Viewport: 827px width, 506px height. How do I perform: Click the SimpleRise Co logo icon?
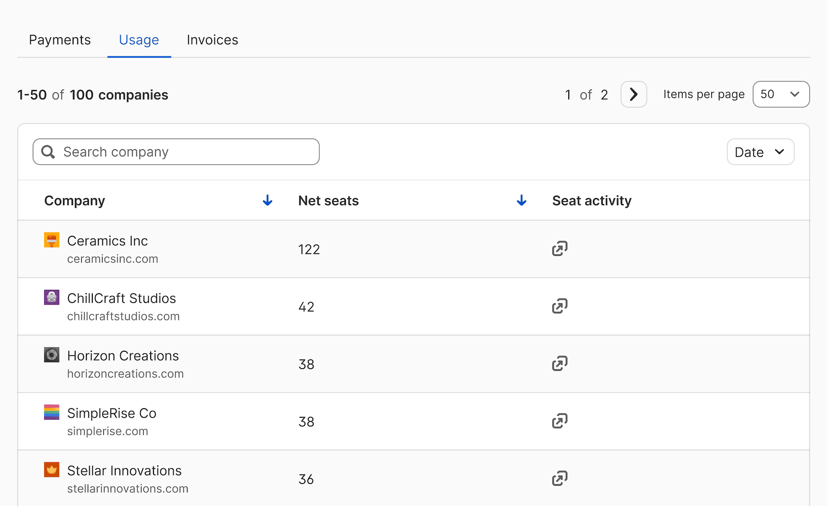(x=51, y=412)
